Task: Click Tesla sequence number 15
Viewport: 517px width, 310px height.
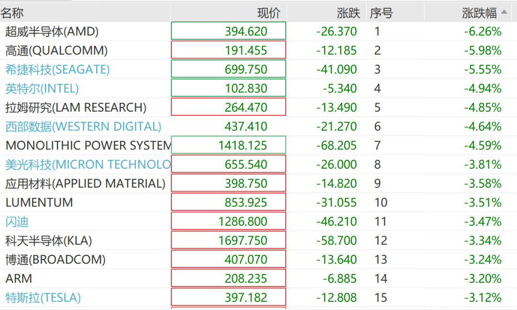Action: click(381, 298)
